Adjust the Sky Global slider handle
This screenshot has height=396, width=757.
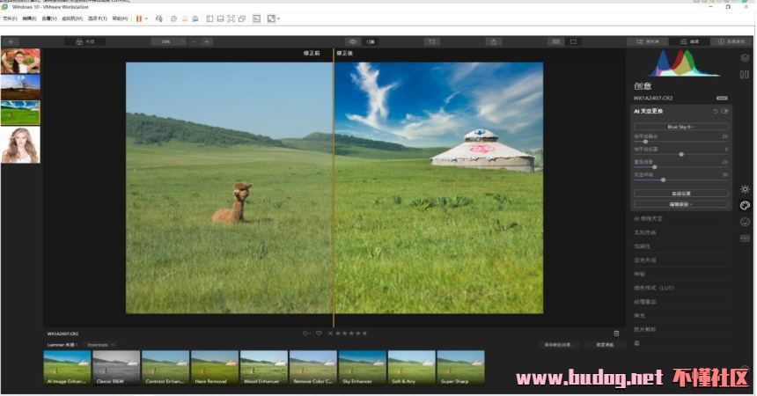[663, 180]
